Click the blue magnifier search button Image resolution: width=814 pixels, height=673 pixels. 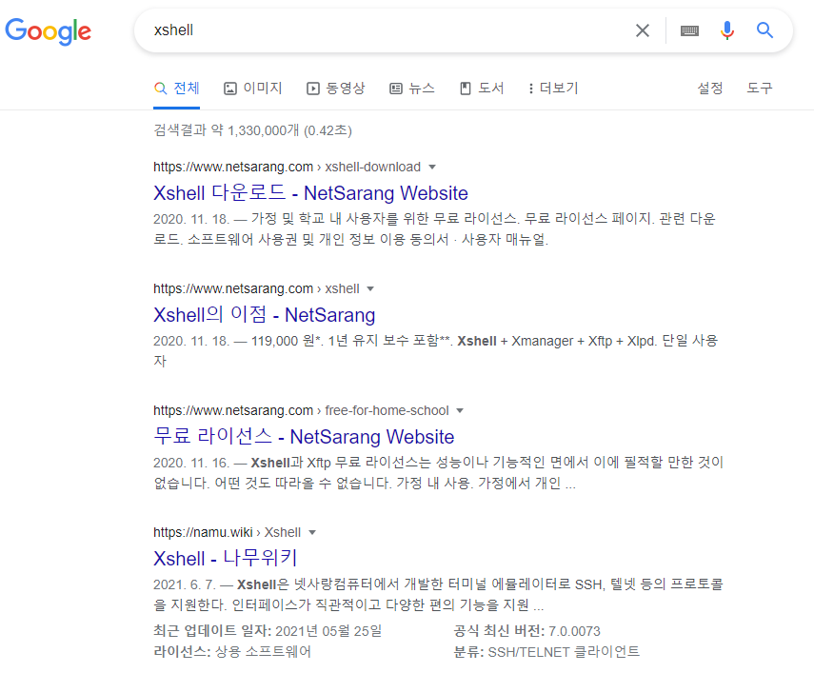point(764,30)
